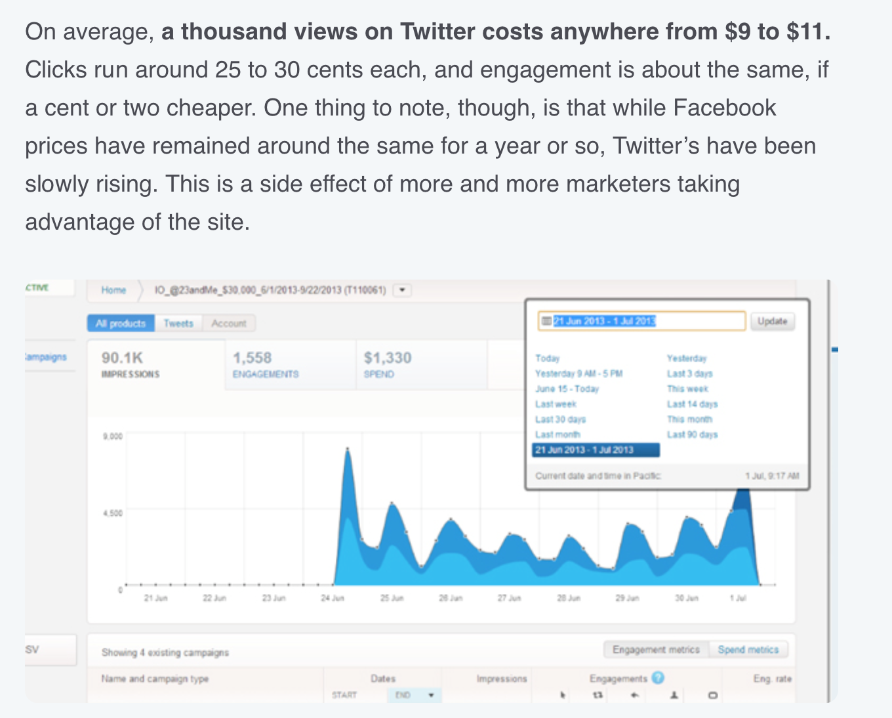The height and width of the screenshot is (718, 892).
Task: Choose Yesterday 9 AM - 5 PM range
Action: [x=578, y=373]
